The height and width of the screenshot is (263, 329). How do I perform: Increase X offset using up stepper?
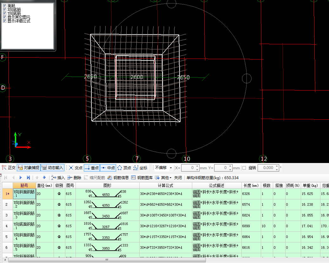pyautogui.click(x=197, y=166)
